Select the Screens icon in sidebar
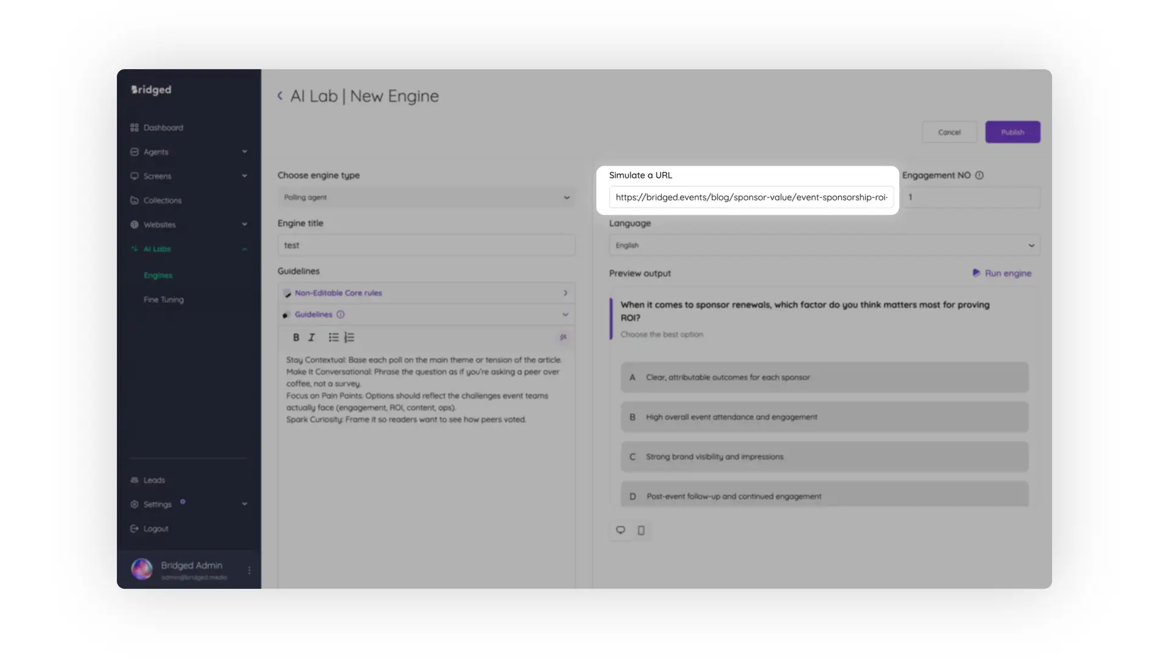The image size is (1169, 658). (135, 176)
